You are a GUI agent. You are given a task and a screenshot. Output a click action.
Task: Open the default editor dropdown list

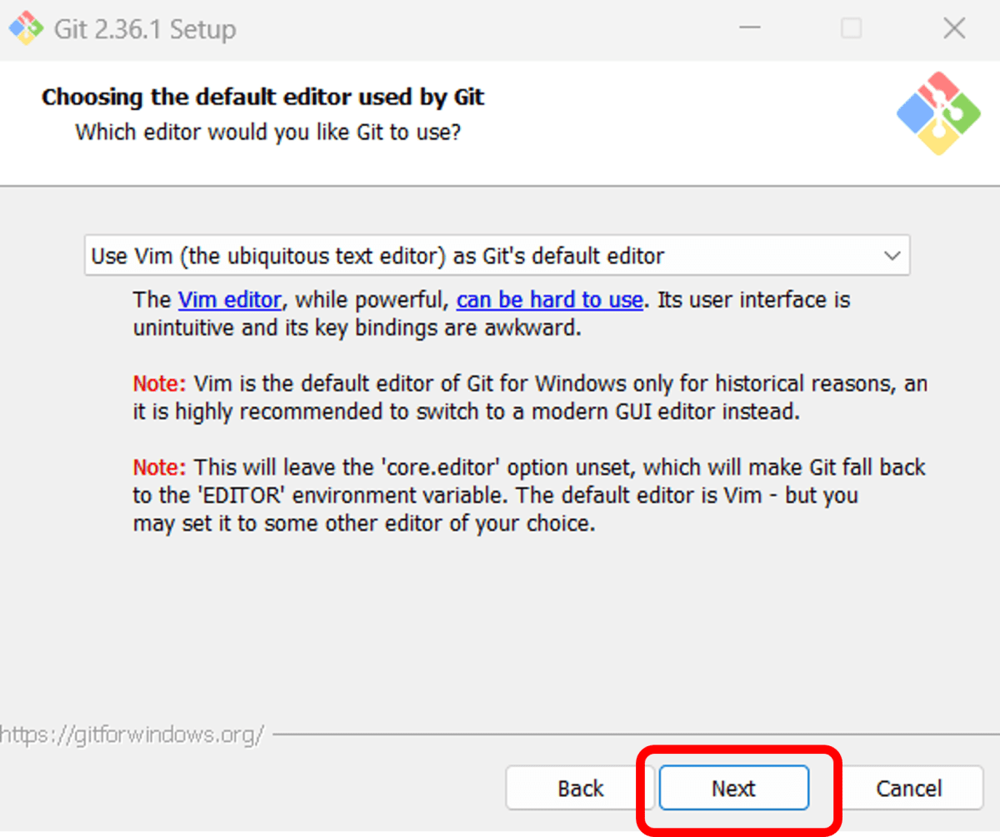(497, 256)
